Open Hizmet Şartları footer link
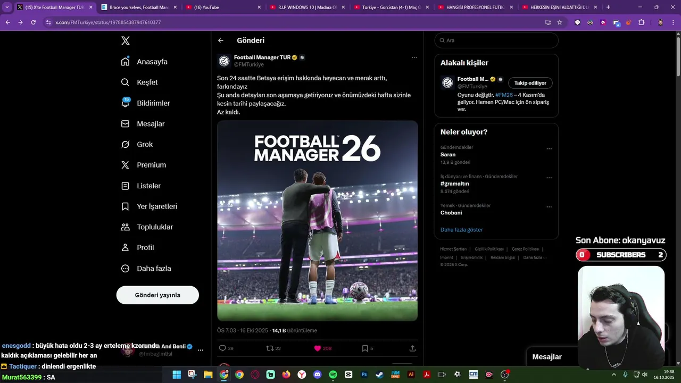 point(453,249)
